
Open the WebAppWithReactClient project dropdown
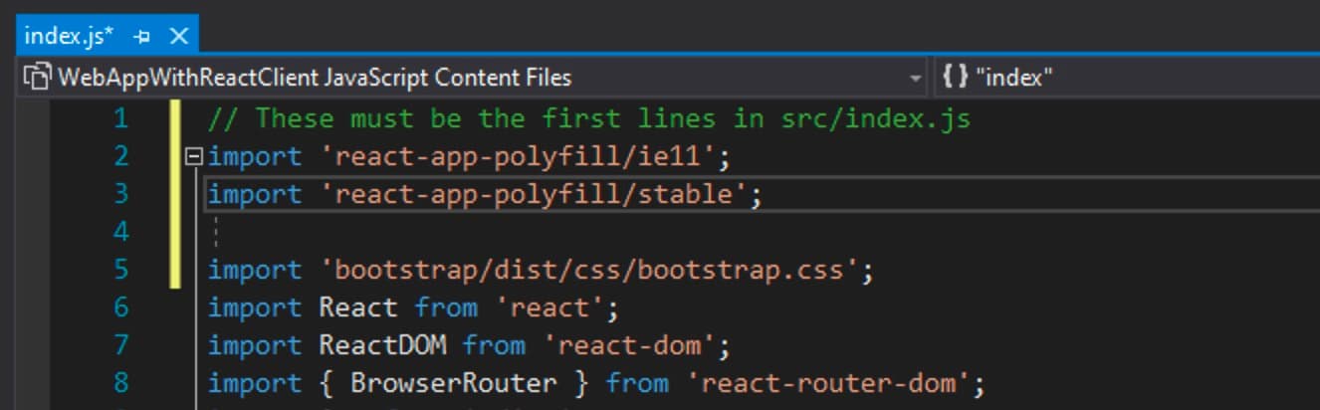[474, 78]
